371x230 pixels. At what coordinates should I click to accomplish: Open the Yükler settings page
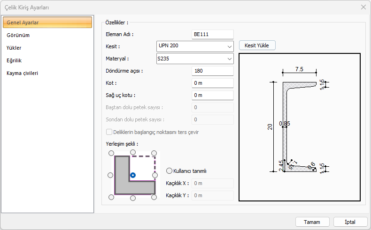pos(14,48)
